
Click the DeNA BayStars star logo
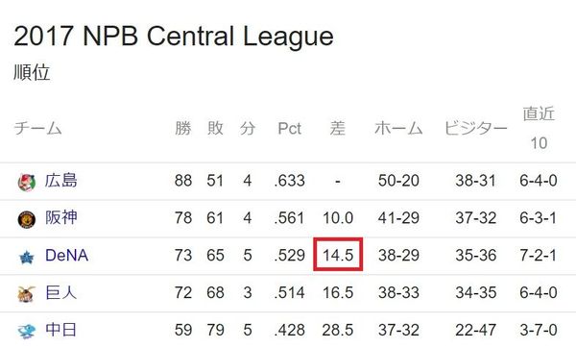[27, 257]
